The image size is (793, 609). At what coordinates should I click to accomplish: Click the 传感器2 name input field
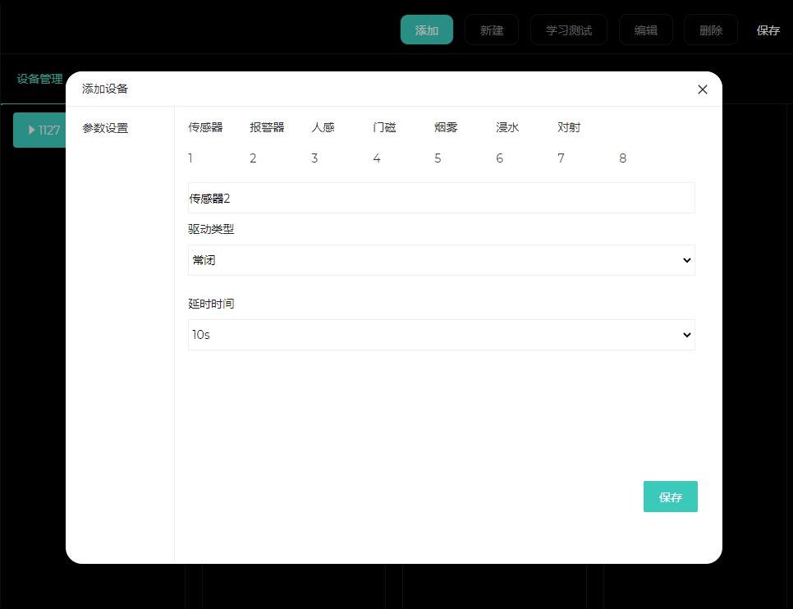click(442, 198)
